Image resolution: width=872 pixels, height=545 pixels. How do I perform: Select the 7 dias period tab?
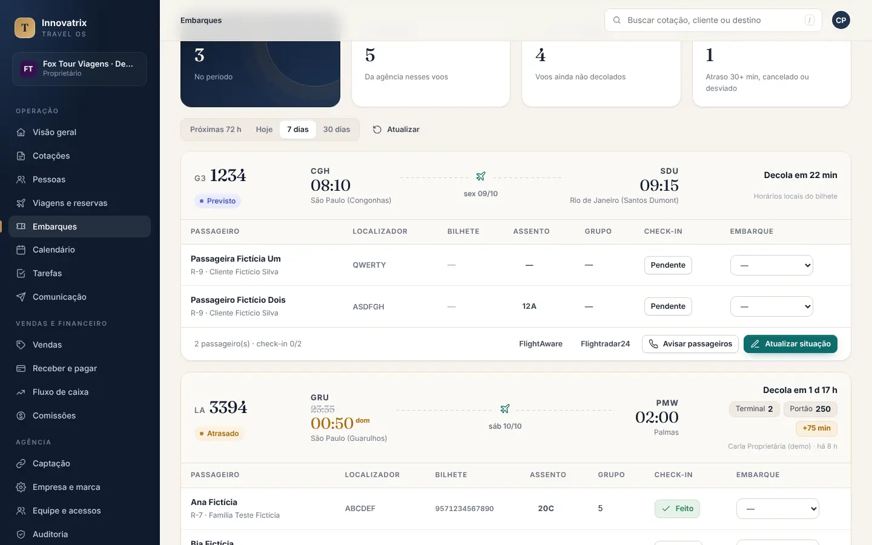(298, 130)
